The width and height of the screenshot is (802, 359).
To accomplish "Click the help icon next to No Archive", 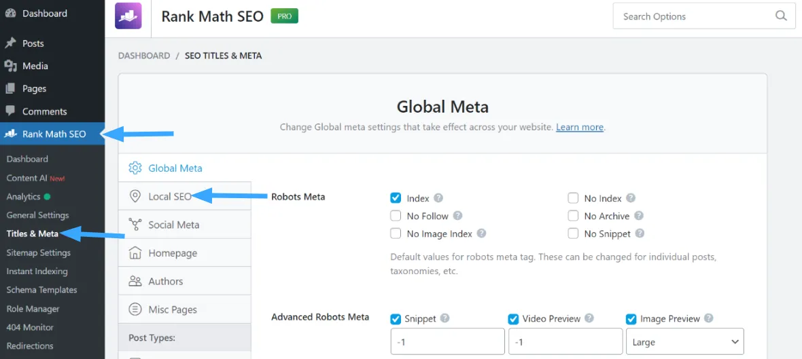I will (638, 216).
